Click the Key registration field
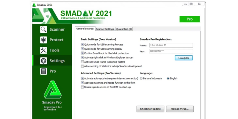Image resolution: width=238 pixels, height=119 pixels. tap(171, 51)
